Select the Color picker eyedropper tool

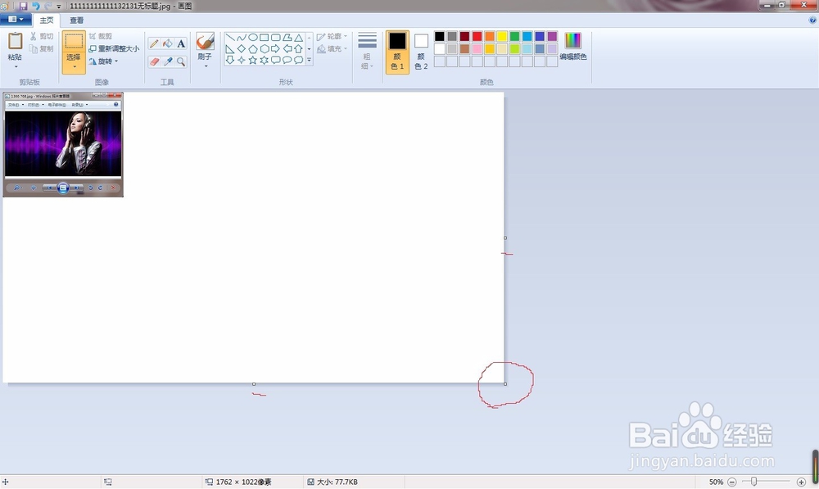point(168,61)
